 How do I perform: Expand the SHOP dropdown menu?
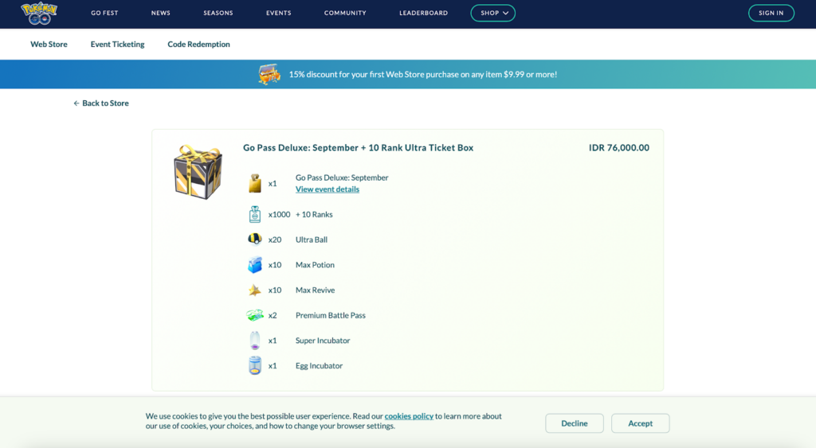[492, 13]
